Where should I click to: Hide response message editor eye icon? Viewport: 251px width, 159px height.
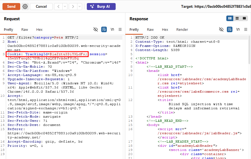pos(221,29)
